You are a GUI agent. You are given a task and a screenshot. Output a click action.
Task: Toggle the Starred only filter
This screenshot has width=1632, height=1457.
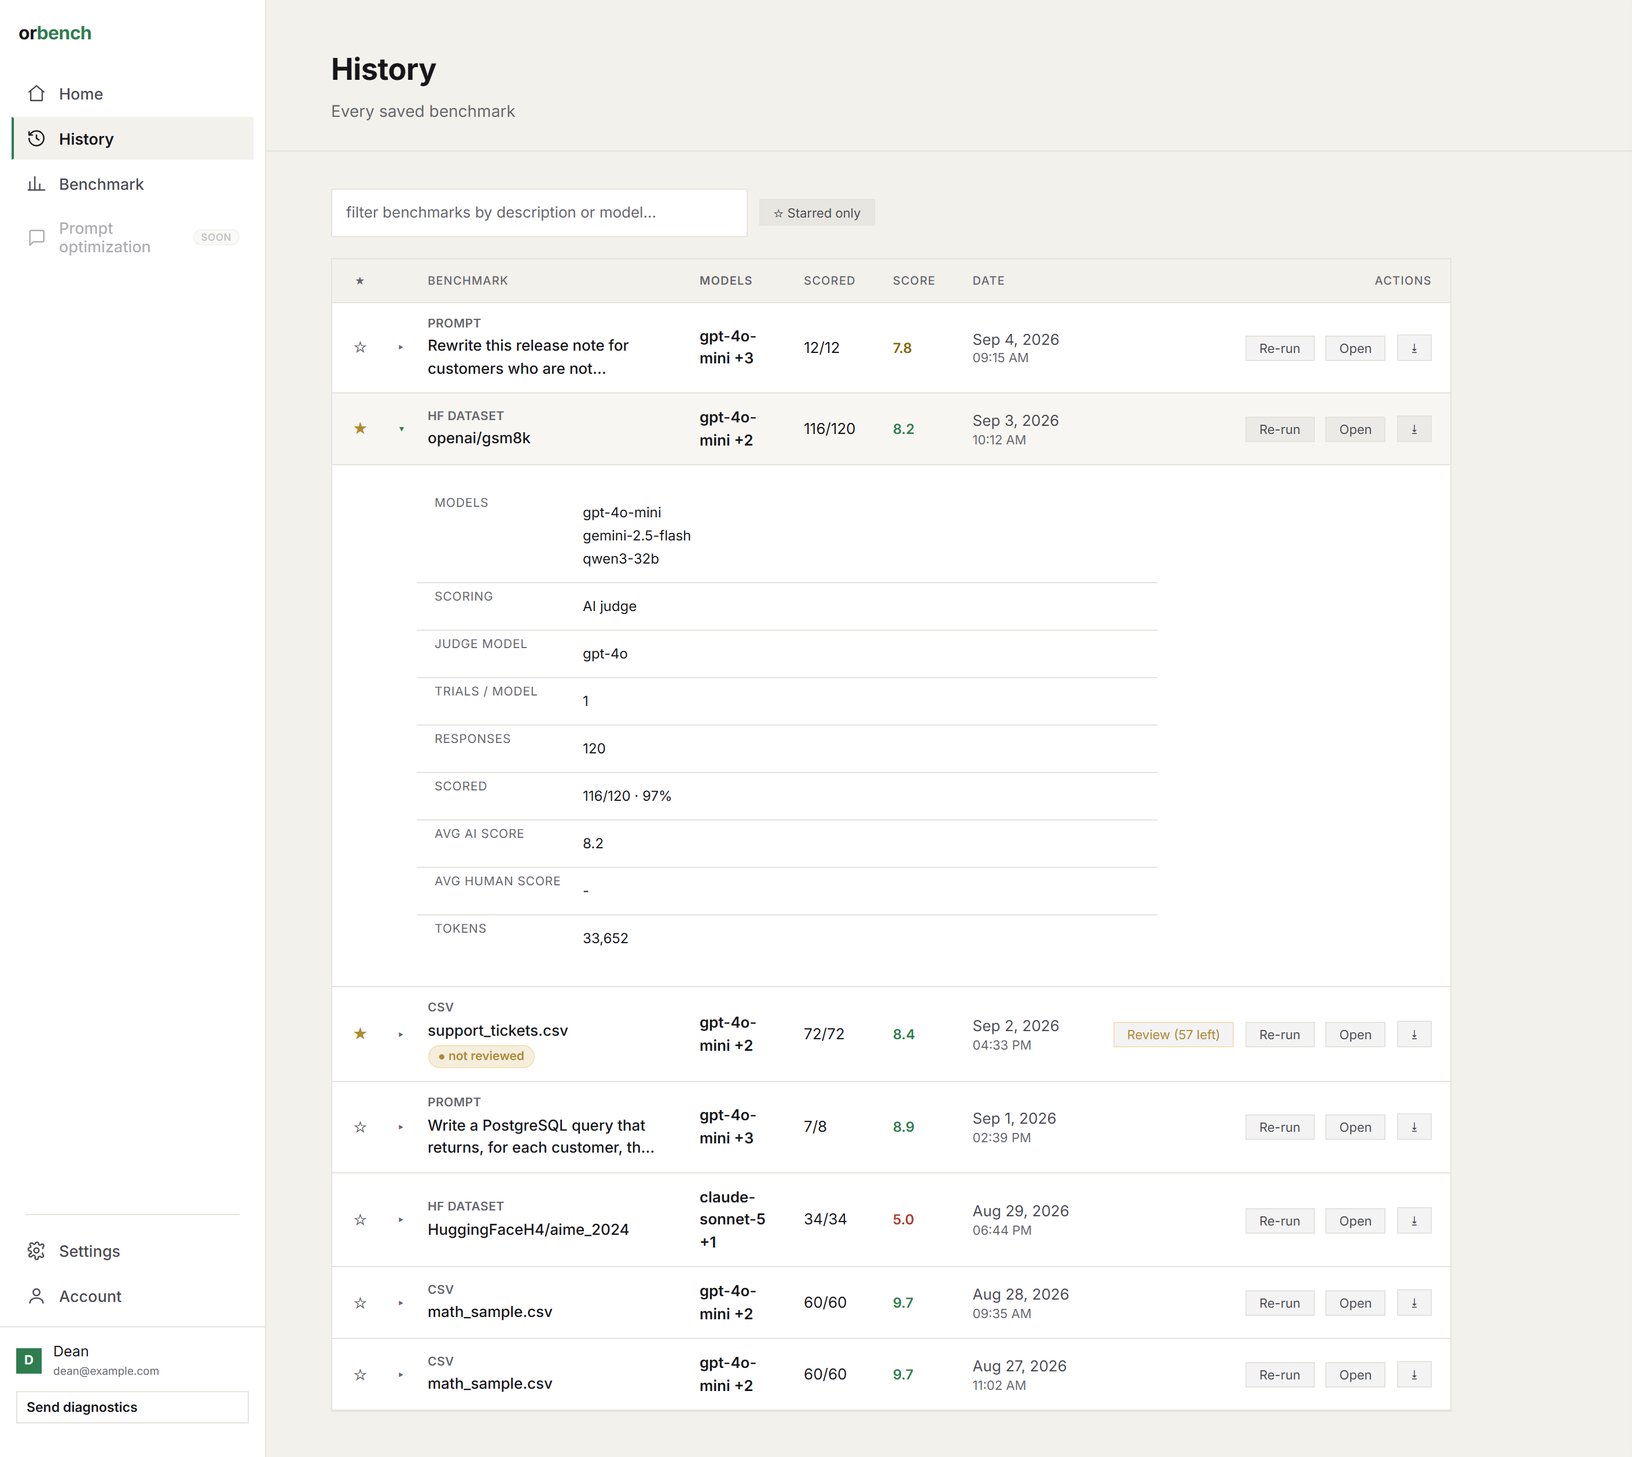pyautogui.click(x=817, y=213)
